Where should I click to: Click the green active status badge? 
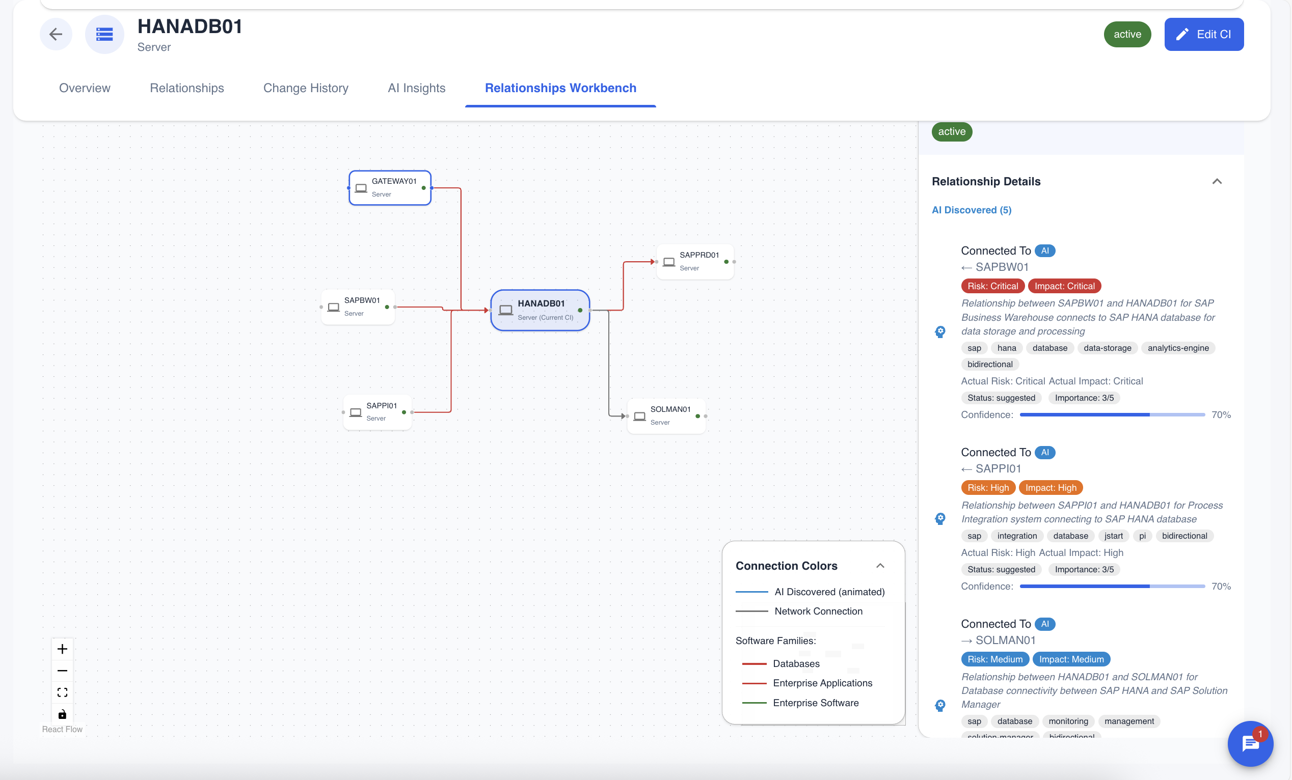[1127, 34]
